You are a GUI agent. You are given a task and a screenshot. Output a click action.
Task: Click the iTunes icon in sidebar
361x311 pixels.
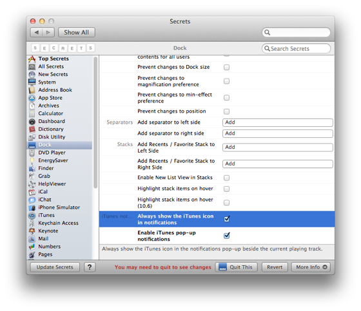click(x=32, y=216)
